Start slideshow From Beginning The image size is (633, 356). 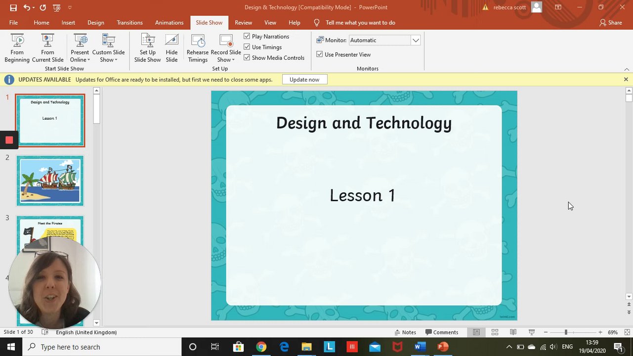pos(17,48)
